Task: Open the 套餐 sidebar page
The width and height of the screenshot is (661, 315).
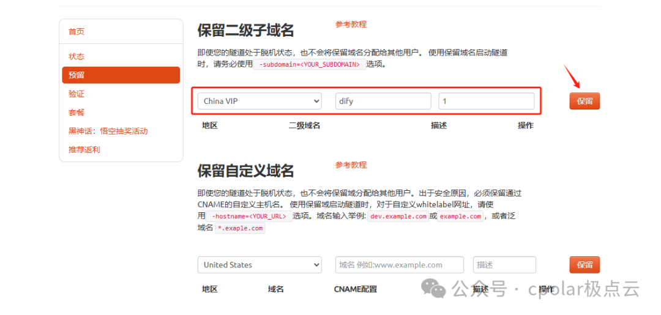Action: coord(77,113)
